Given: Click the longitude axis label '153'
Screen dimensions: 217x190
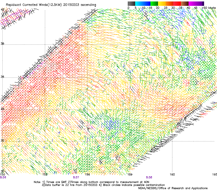Looking at the screenshot, I should [x=45, y=175].
